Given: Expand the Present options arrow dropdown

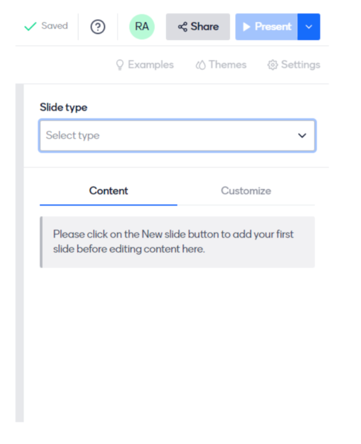Looking at the screenshot, I should (x=309, y=27).
